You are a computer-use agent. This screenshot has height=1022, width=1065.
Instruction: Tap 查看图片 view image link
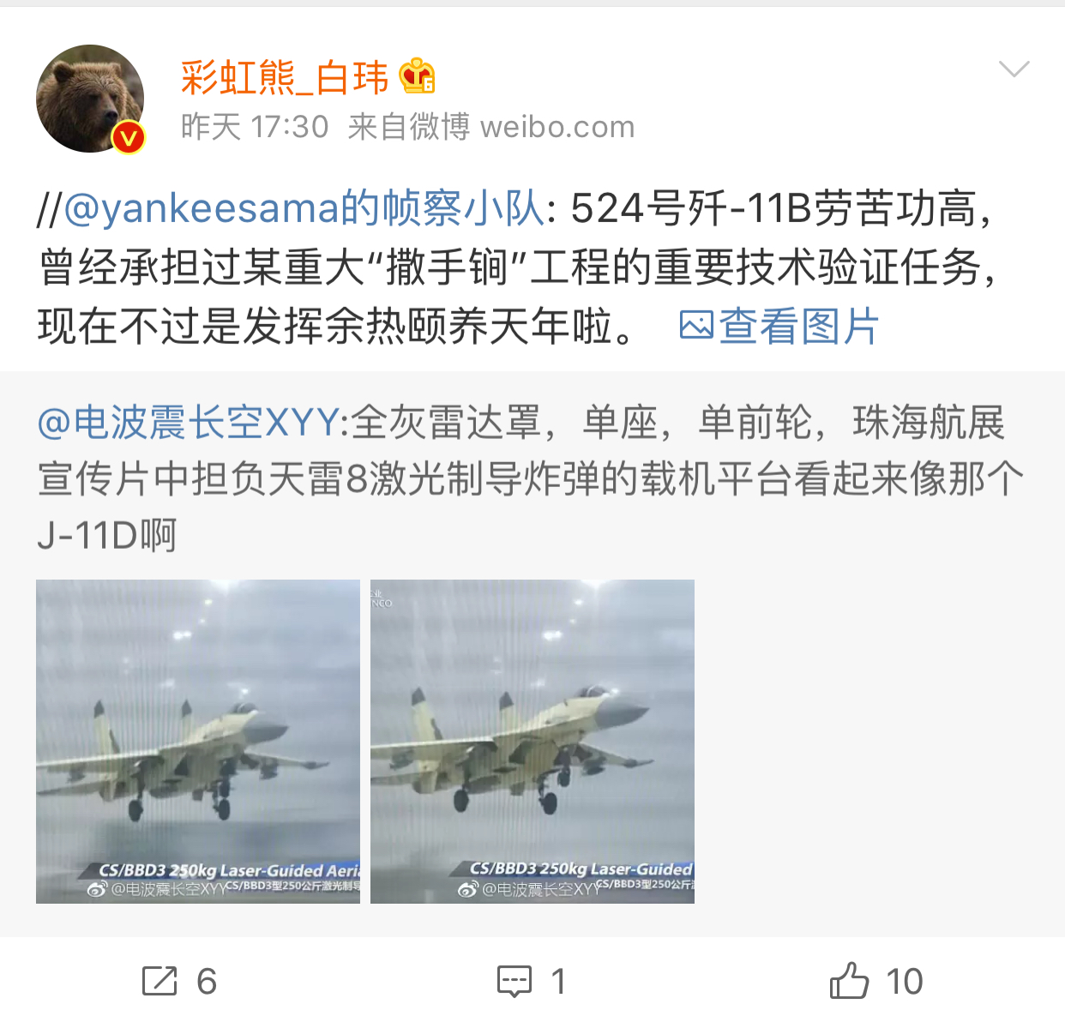[799, 327]
